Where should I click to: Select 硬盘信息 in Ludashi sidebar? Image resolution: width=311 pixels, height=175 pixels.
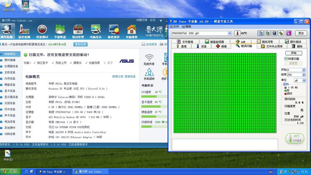coord(10,84)
